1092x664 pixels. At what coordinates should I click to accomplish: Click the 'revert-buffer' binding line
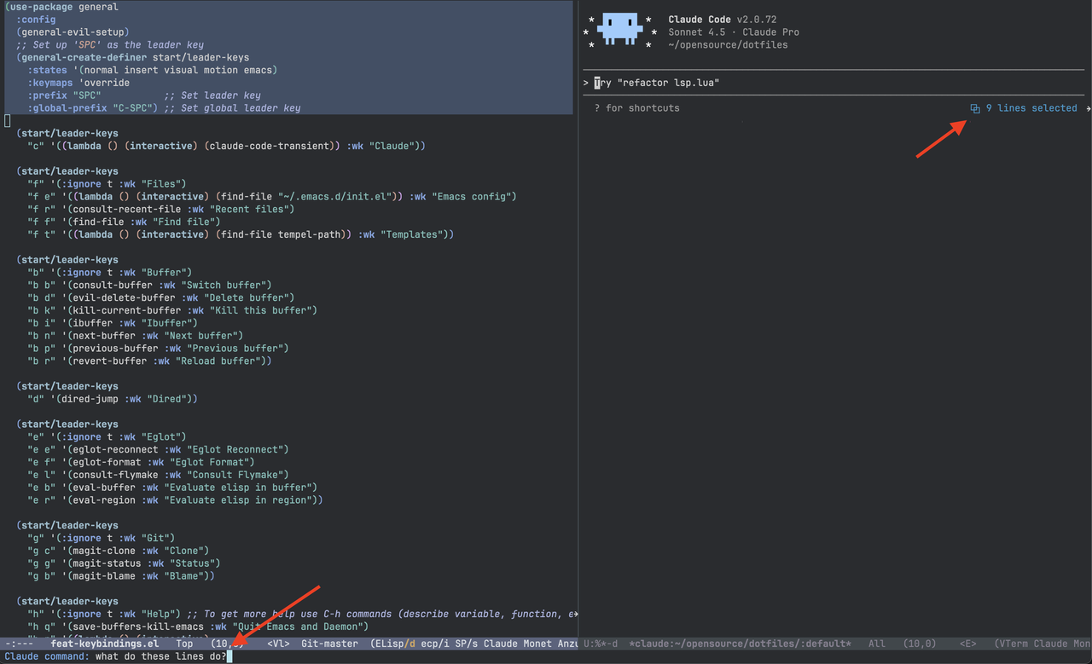point(149,361)
